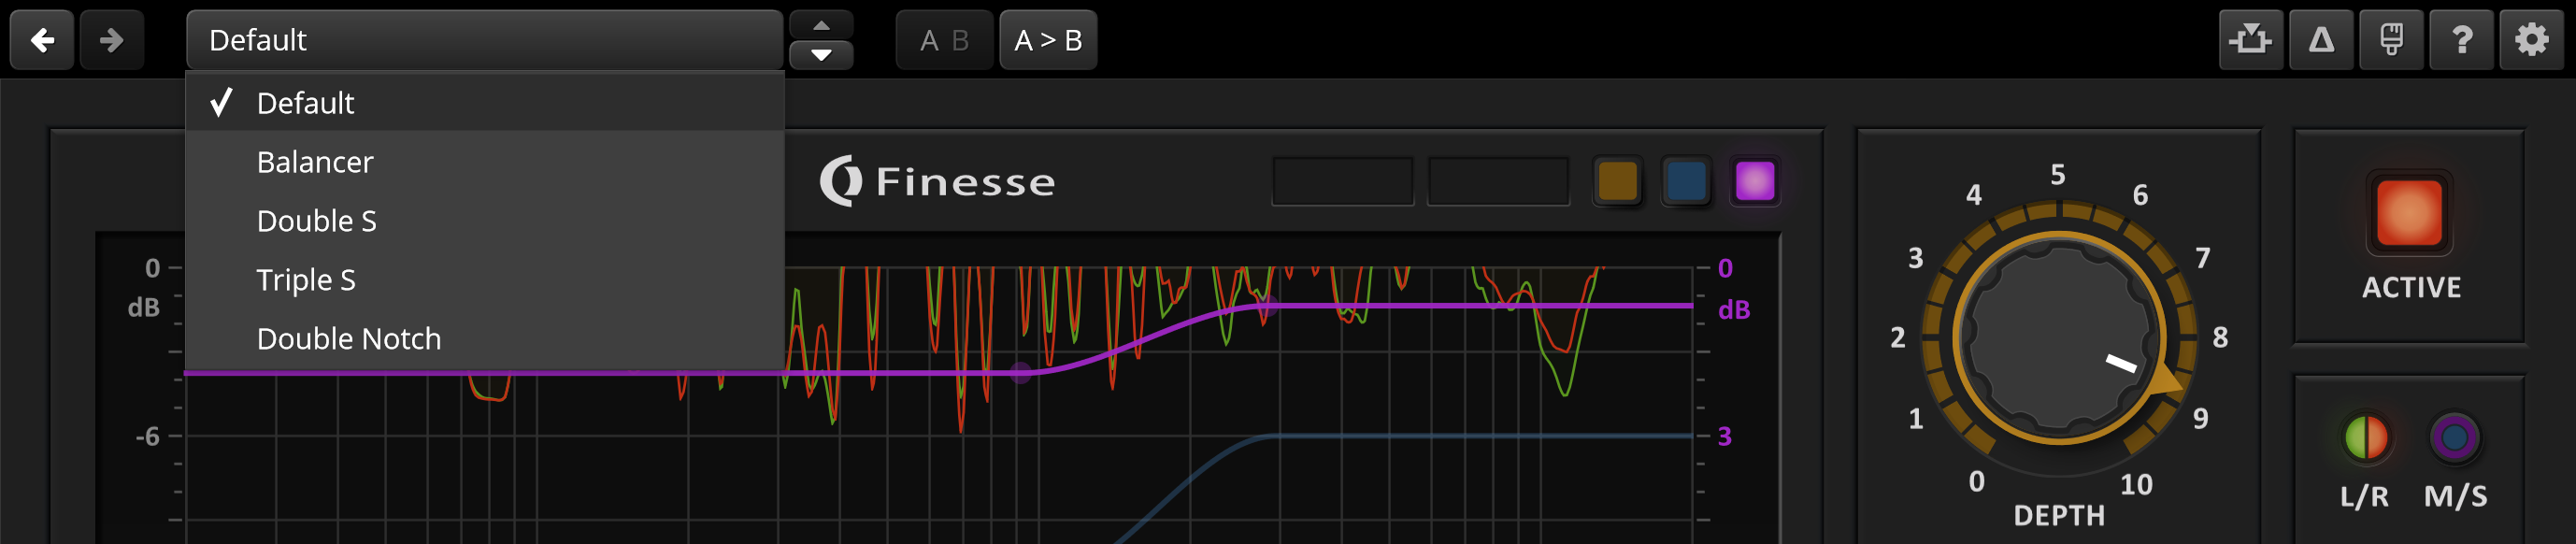This screenshot has height=544, width=2576.
Task: Select the checked Default preset entry
Action: pyautogui.click(x=484, y=102)
